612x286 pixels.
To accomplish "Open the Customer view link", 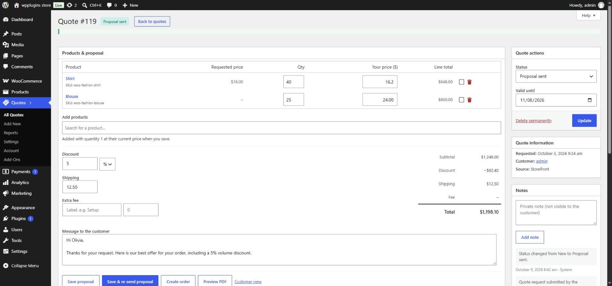I will (x=248, y=282).
